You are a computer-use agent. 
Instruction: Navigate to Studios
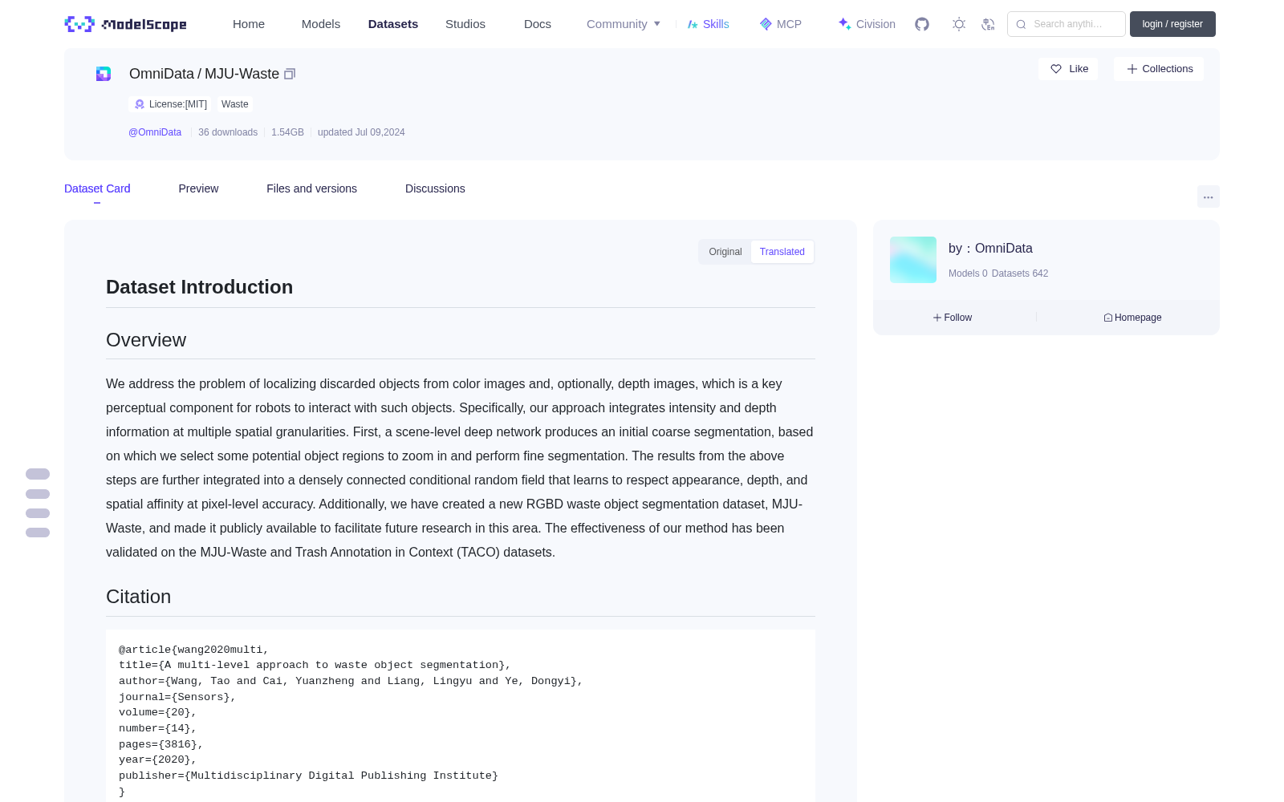click(465, 24)
